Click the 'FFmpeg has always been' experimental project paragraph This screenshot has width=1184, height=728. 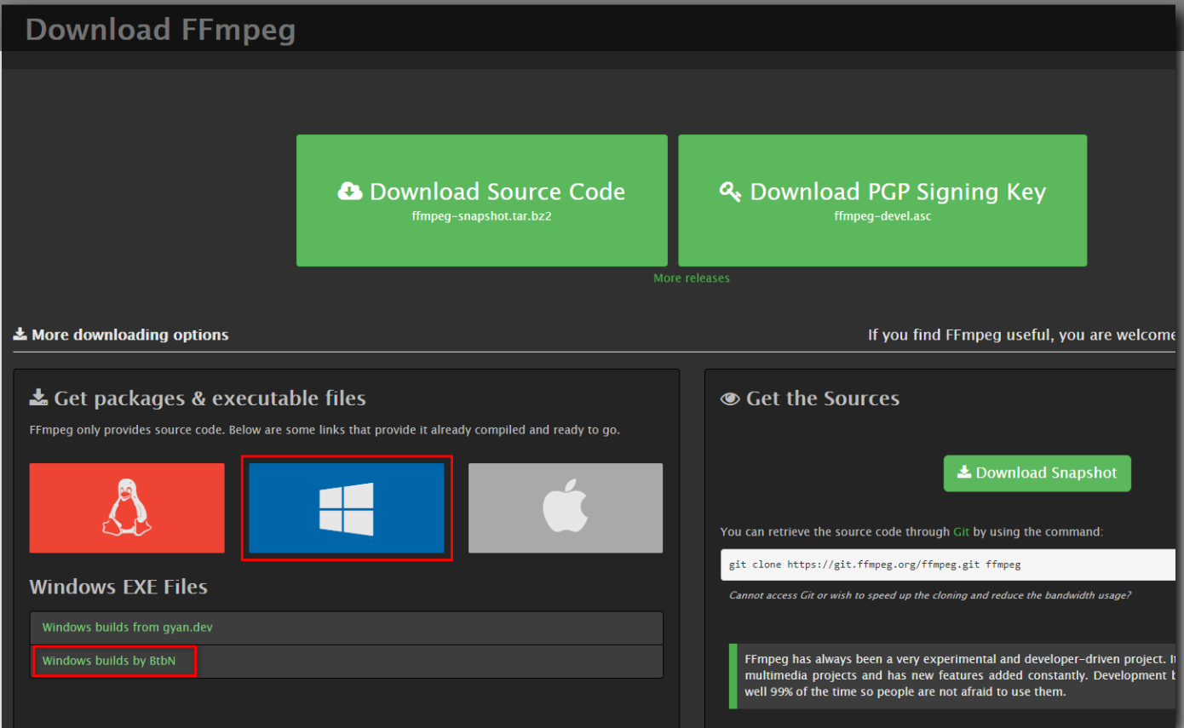click(960, 675)
